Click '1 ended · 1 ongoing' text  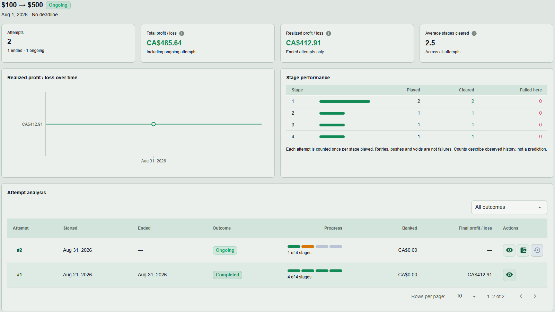pyautogui.click(x=26, y=51)
